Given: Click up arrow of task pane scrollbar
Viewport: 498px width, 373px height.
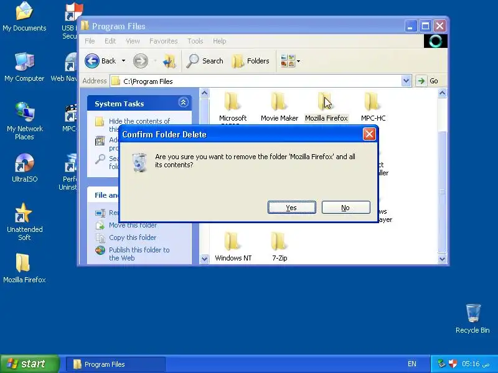Looking at the screenshot, I should click(x=205, y=93).
